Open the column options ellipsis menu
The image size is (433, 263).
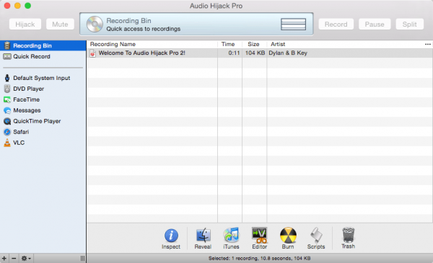[428, 44]
